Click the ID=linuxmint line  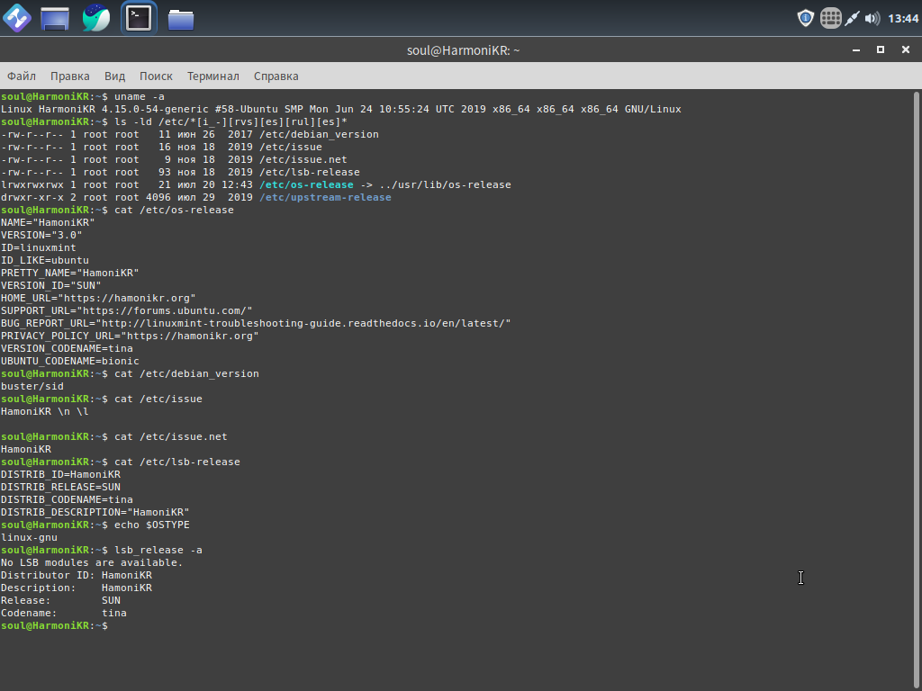tap(38, 248)
